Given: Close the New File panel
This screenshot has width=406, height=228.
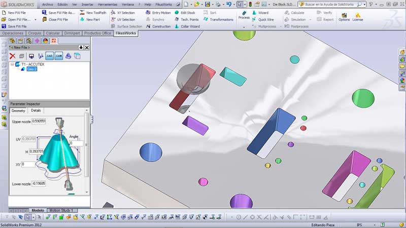Looking at the screenshot, I should click(87, 48).
